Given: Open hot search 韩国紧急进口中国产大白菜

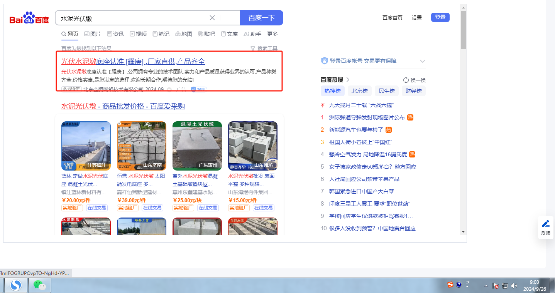Looking at the screenshot, I should (x=361, y=191).
